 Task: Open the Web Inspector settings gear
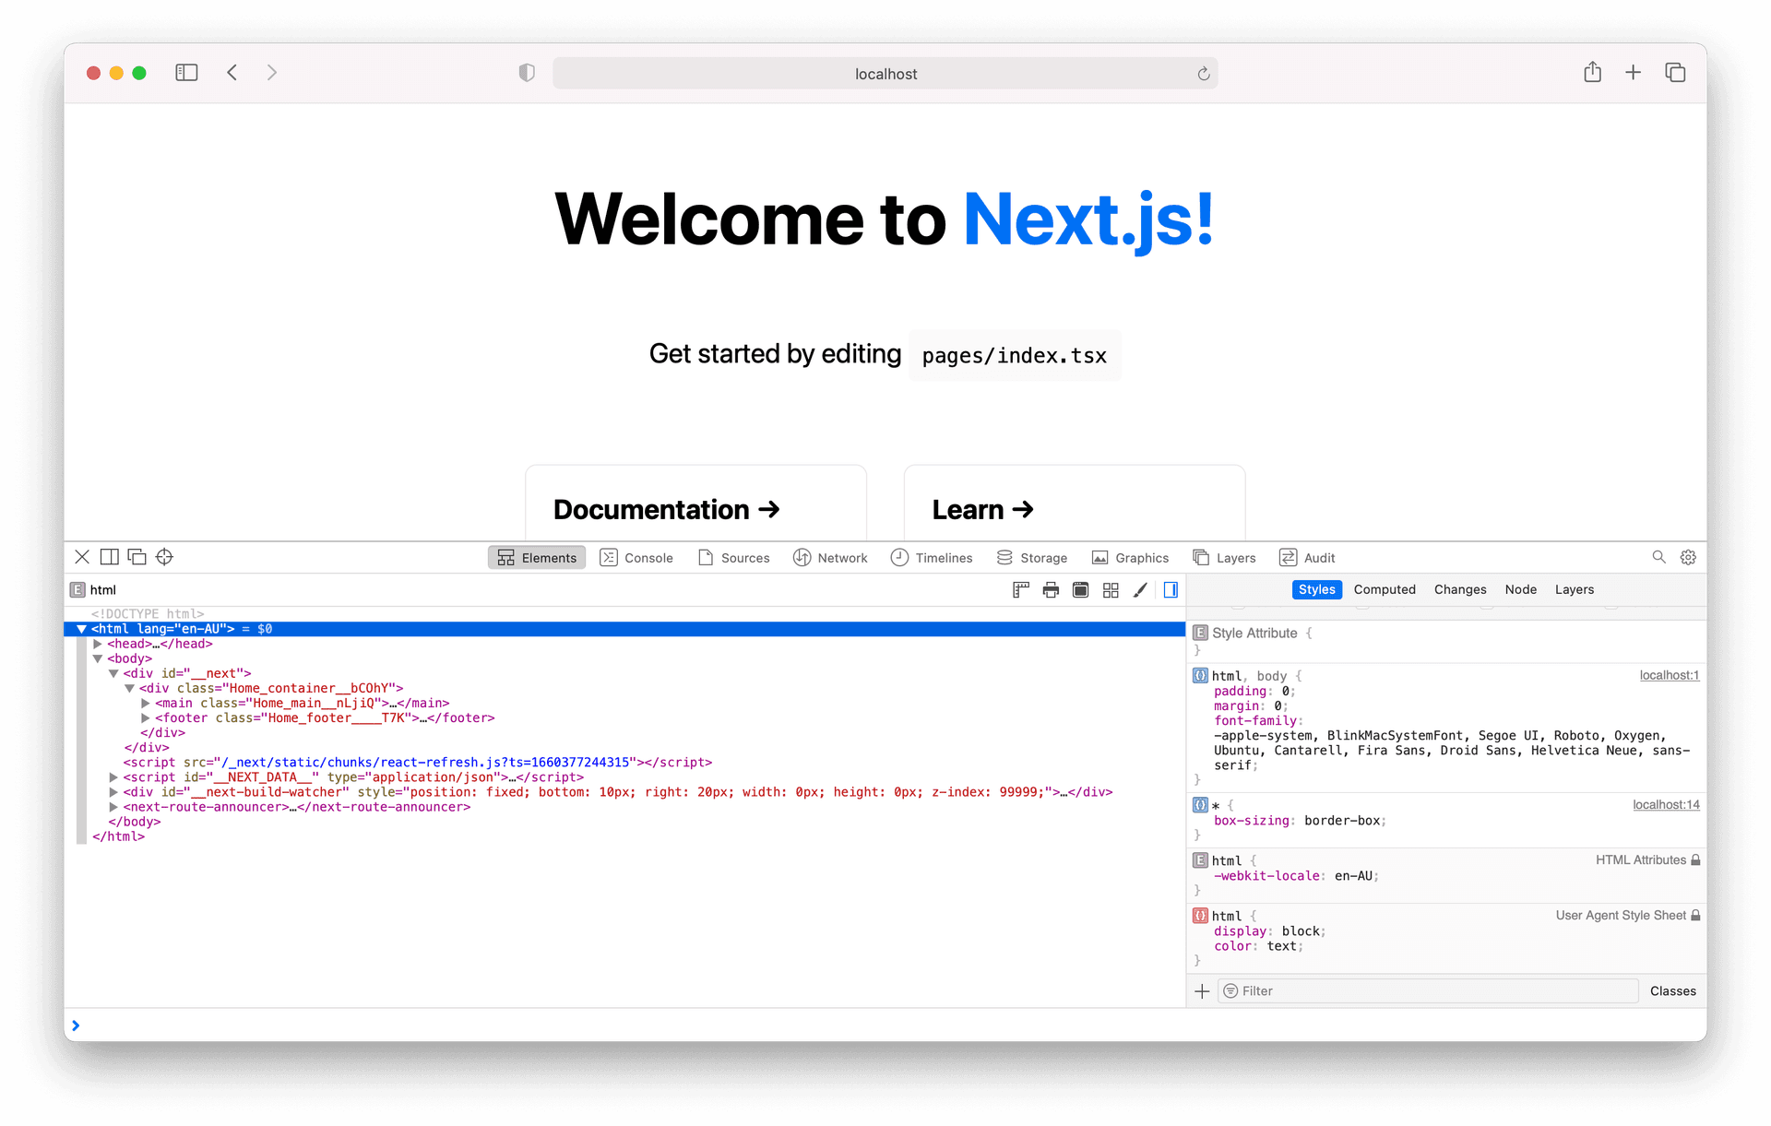click(1688, 557)
